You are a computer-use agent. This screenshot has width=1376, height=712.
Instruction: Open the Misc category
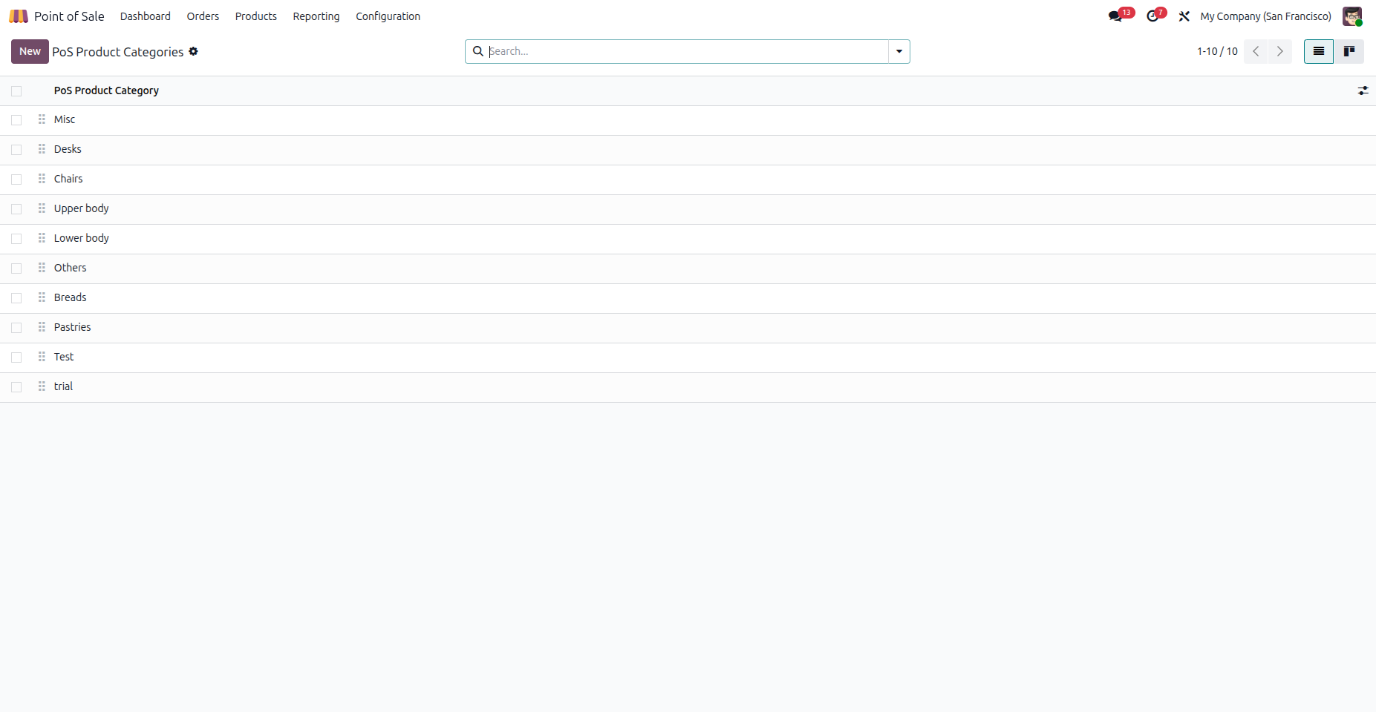click(65, 119)
